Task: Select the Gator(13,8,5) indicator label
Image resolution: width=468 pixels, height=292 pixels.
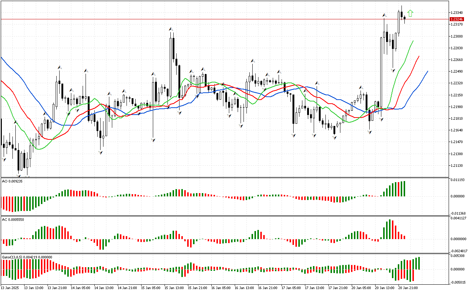Action: pos(27,257)
